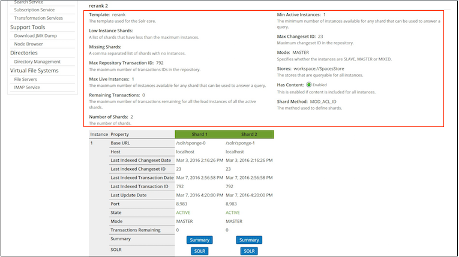Click the /solr/sponge-0 Base URL value

click(192, 143)
